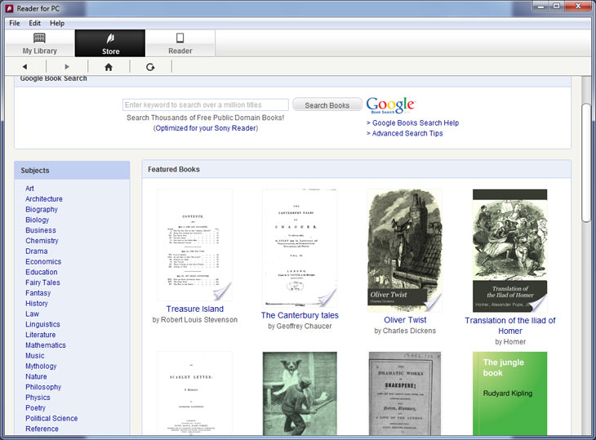Open the Edit menu
The height and width of the screenshot is (440, 596).
click(x=35, y=23)
